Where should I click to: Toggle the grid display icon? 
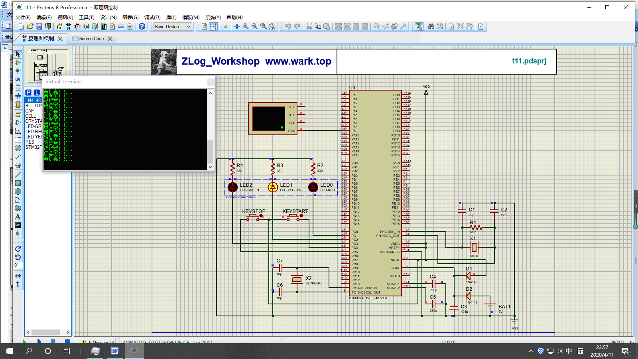[x=213, y=26]
